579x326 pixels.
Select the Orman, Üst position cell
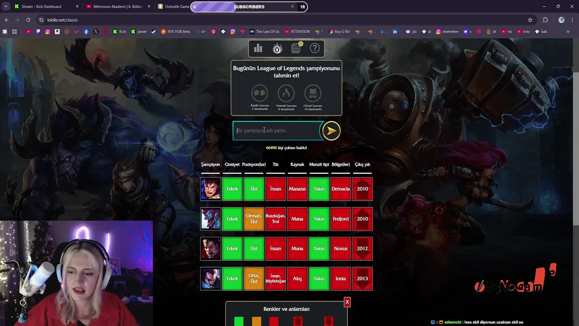(254, 219)
